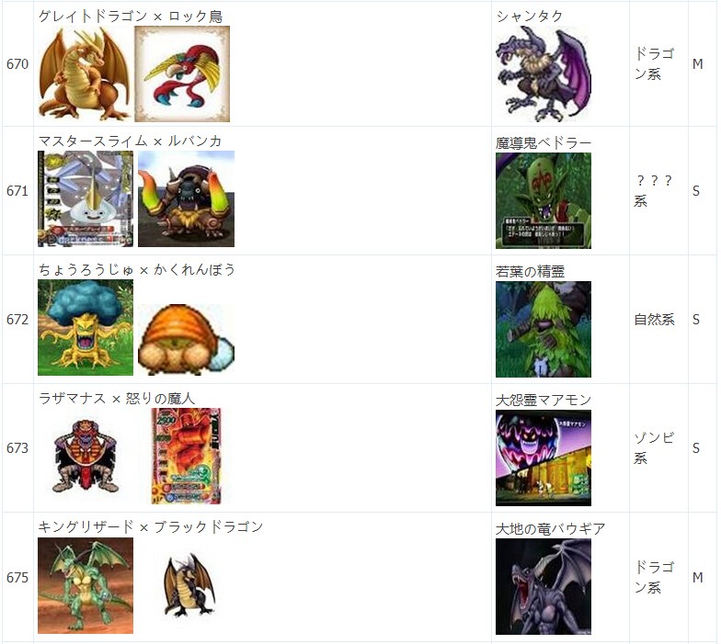Image resolution: width=721 pixels, height=644 pixels.
Task: Click the Rock Bird framed image
Action: point(182,73)
